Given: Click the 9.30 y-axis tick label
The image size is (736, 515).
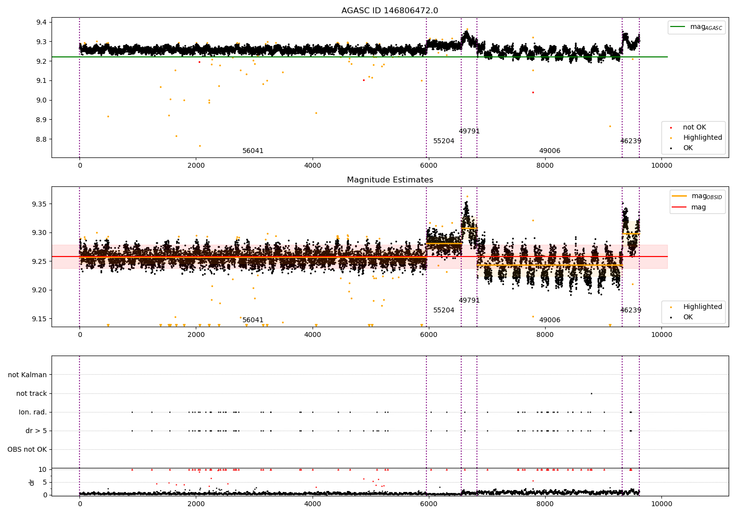Looking at the screenshot, I should pyautogui.click(x=39, y=232).
